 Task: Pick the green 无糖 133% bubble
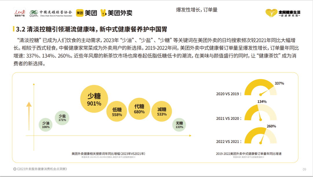point(179,125)
